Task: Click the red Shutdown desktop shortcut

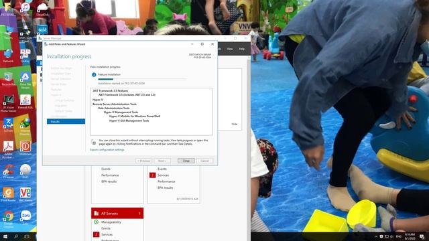Action: click(x=25, y=147)
